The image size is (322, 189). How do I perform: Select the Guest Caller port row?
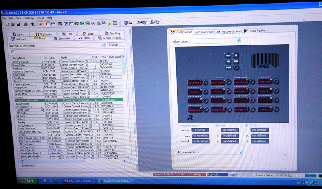click(x=70, y=110)
